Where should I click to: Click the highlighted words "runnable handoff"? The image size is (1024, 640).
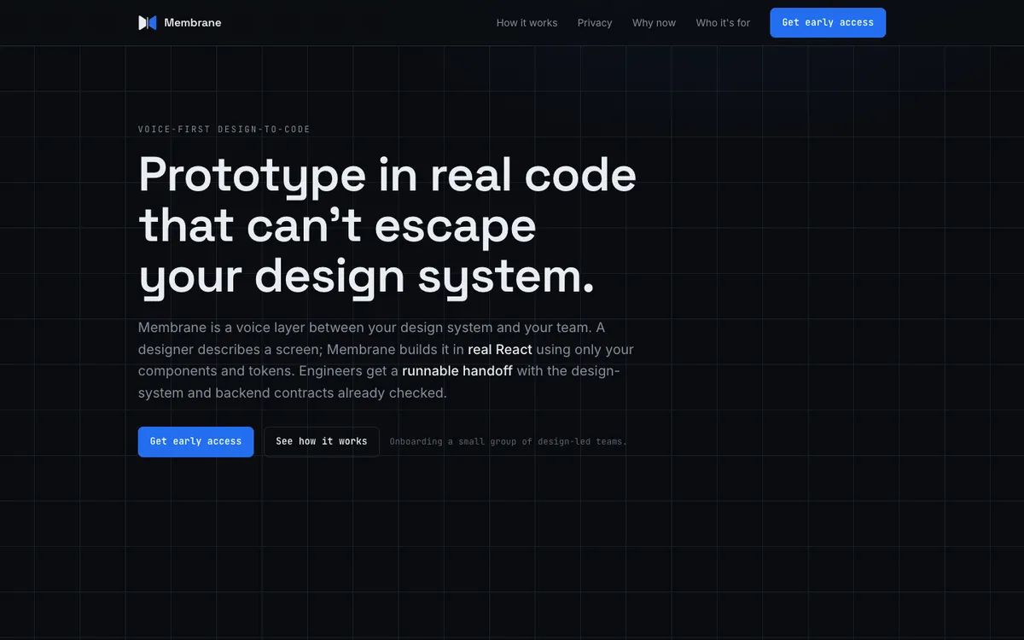457,371
